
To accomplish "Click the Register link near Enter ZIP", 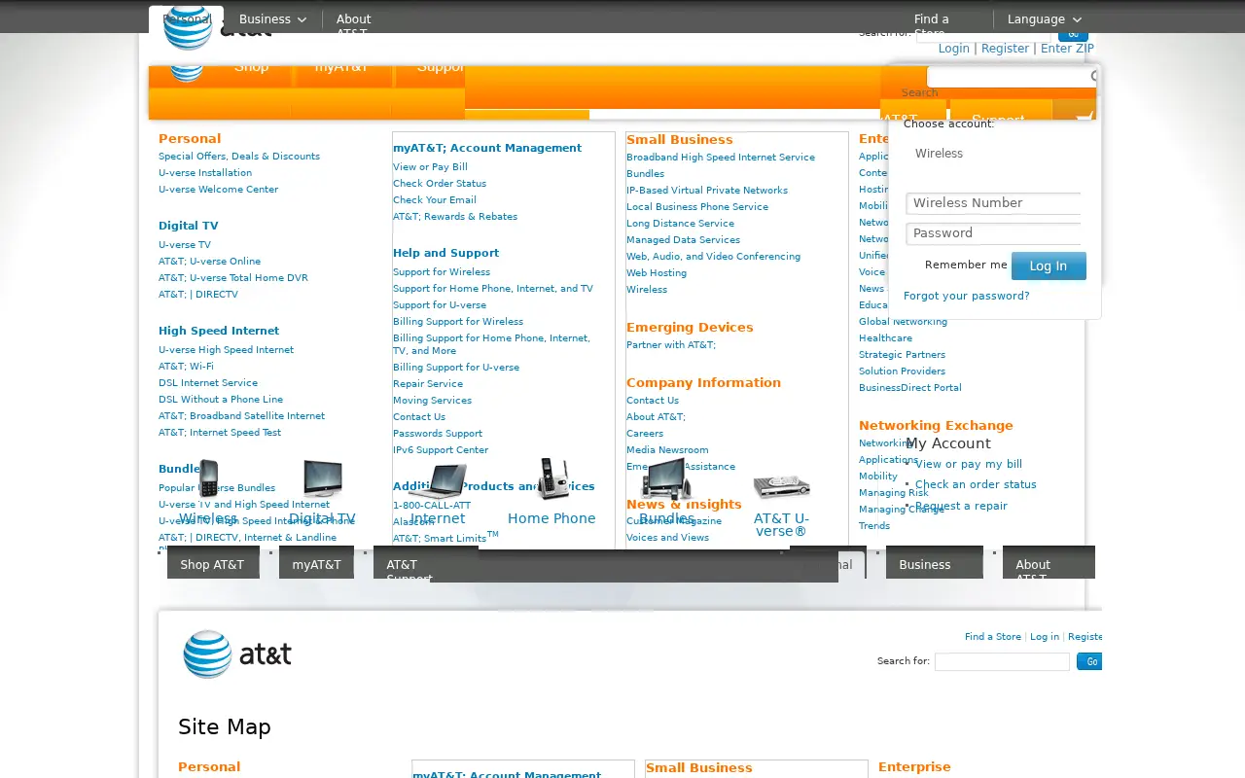I will (x=1005, y=49).
